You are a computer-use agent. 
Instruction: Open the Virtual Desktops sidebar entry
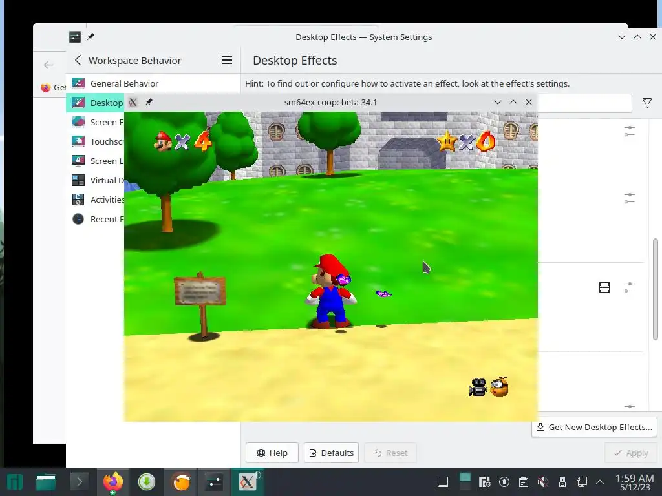[x=96, y=180]
